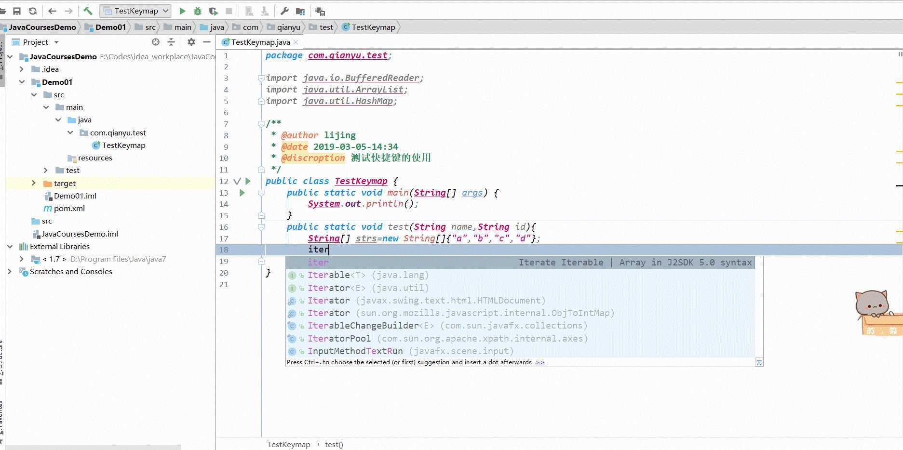The width and height of the screenshot is (903, 450).
Task: Click test() in the bottom breadcrumb
Action: (334, 444)
